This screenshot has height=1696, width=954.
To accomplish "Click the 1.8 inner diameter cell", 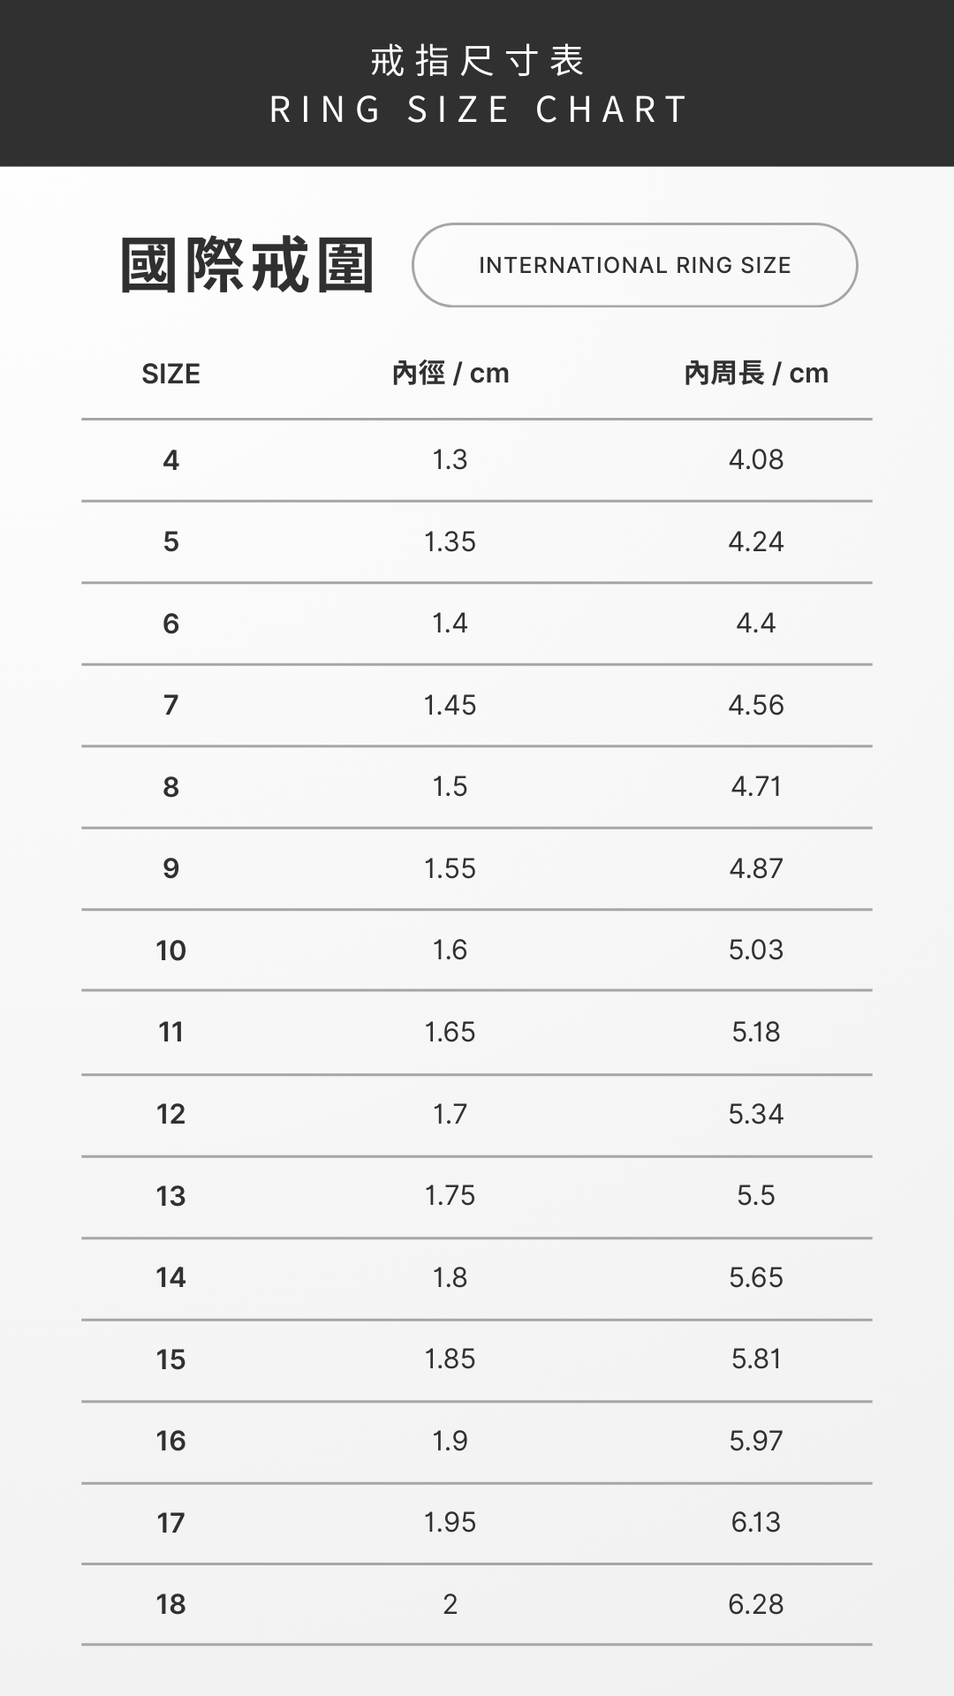I will 450,1277.
